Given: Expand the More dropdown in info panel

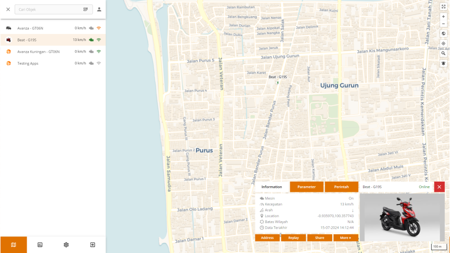Looking at the screenshot, I should click(x=346, y=238).
